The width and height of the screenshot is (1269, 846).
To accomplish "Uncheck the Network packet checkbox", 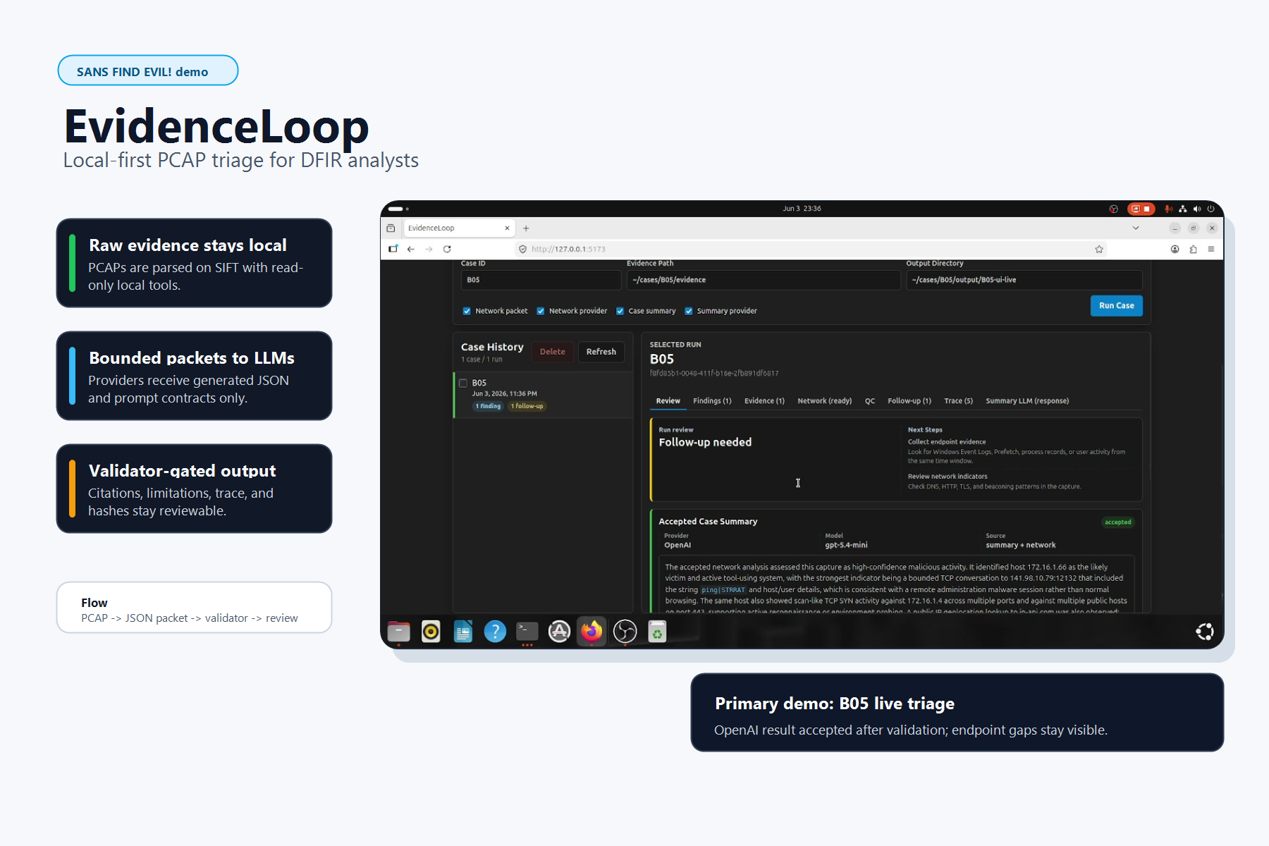I will tap(467, 311).
